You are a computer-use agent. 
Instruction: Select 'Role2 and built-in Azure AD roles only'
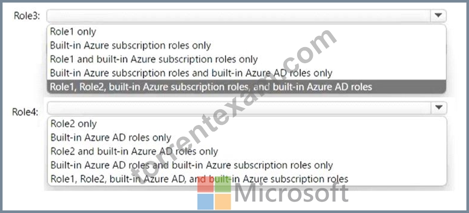tap(134, 151)
